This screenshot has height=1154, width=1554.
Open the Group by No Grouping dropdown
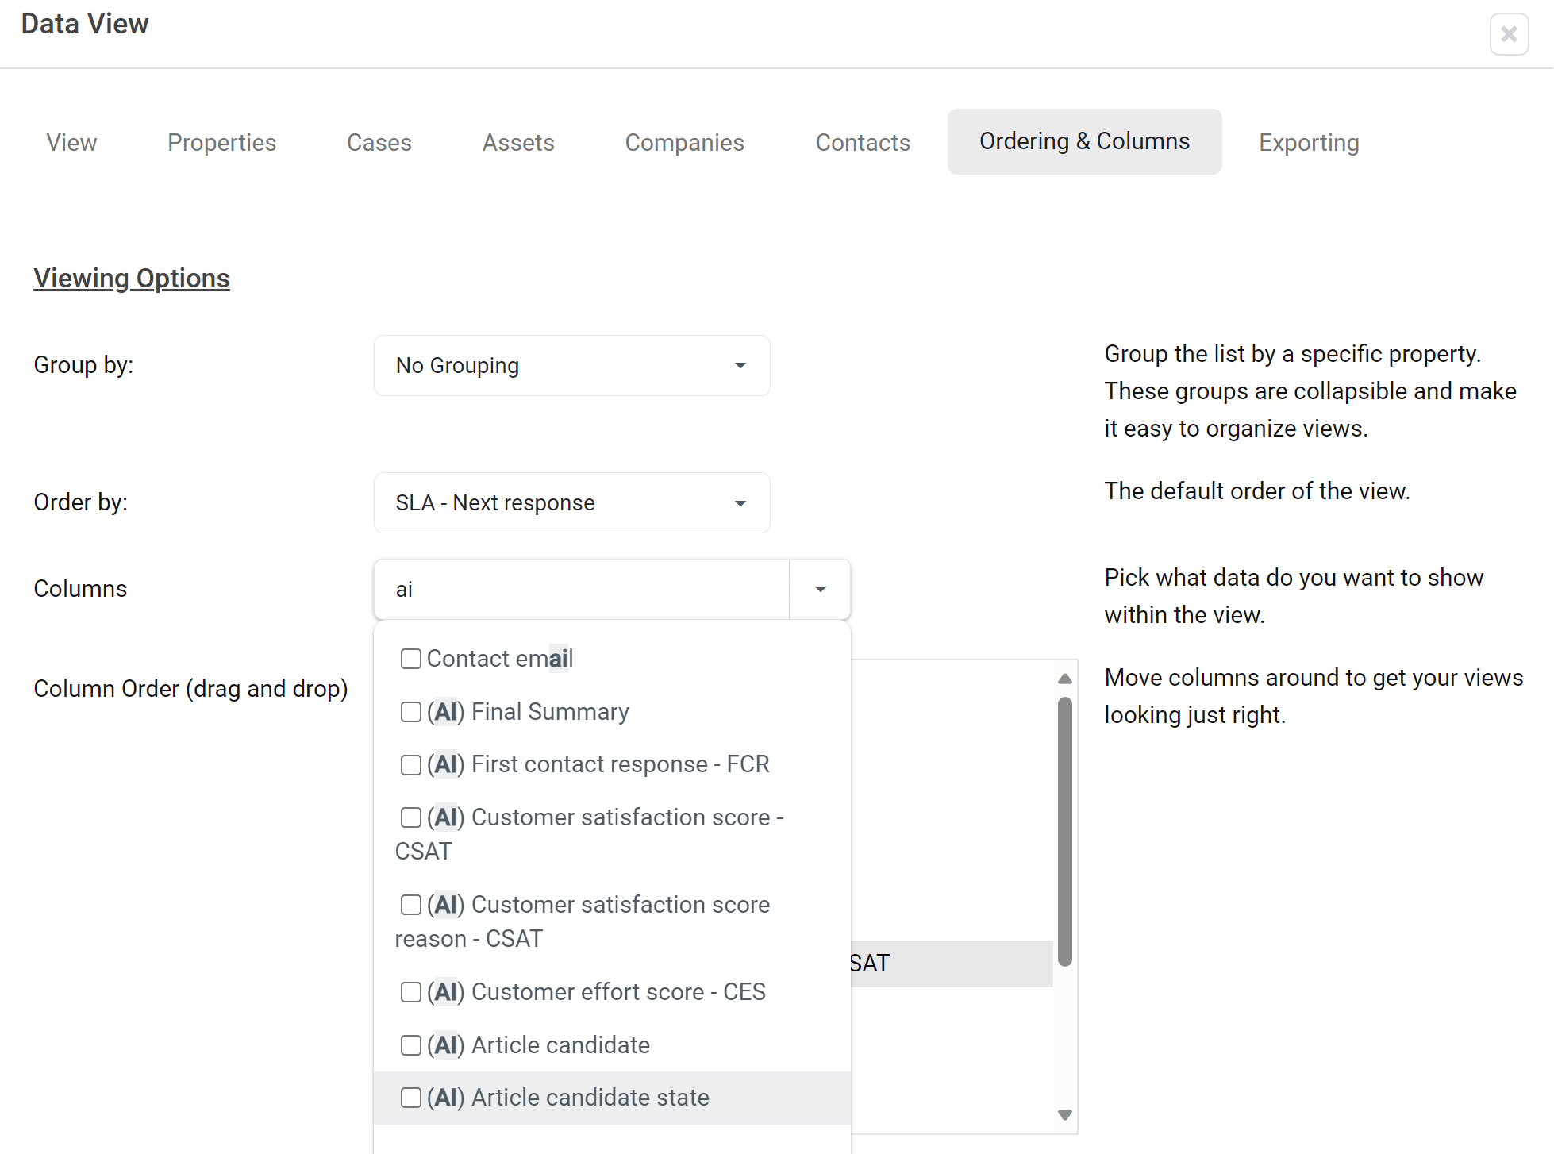pos(571,366)
